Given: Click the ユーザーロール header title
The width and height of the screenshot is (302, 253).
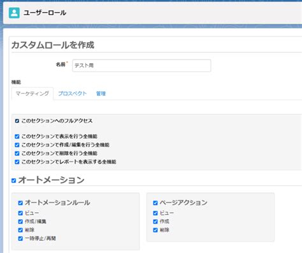Looking at the screenshot, I should pos(45,13).
